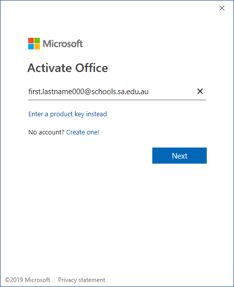Click the ©2019 Microsoft footer text
This screenshot has height=287, width=234.
[27, 280]
